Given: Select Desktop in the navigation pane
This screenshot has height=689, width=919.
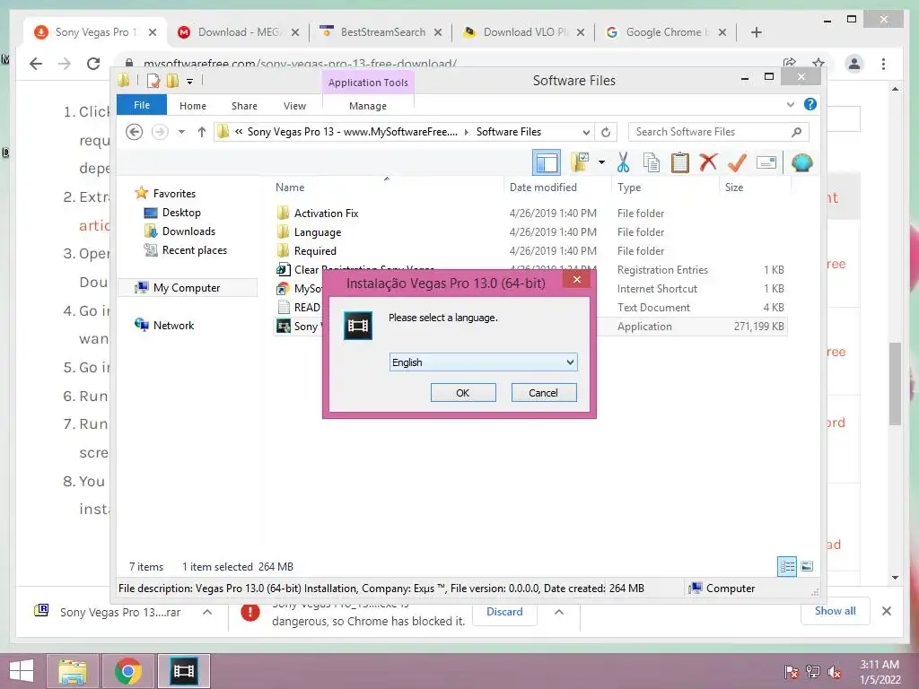Looking at the screenshot, I should (181, 212).
